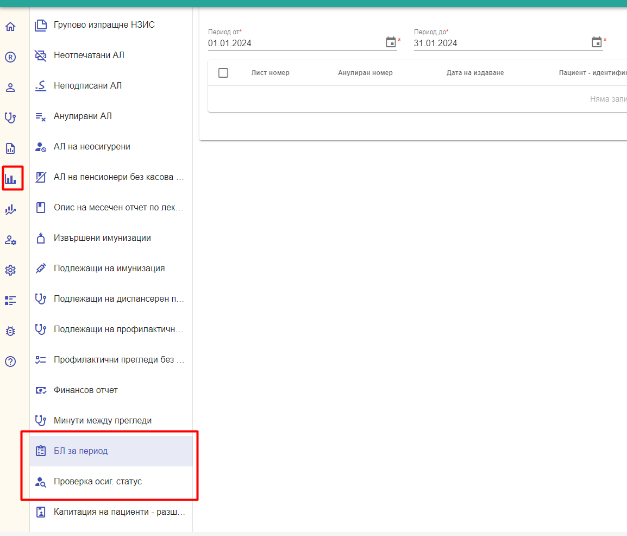Click the syringe icon beside Подлежащи на имунизация
The width and height of the screenshot is (627, 536).
coord(41,269)
